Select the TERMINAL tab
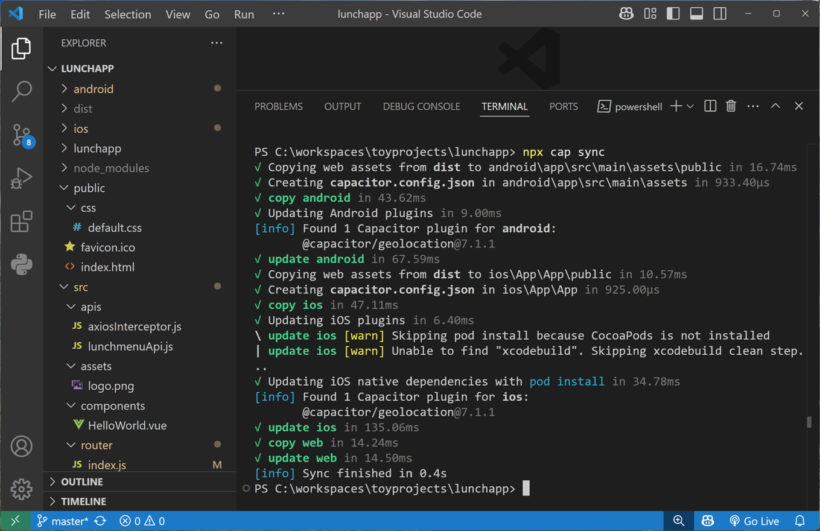Screen dimensions: 820x531 point(505,106)
